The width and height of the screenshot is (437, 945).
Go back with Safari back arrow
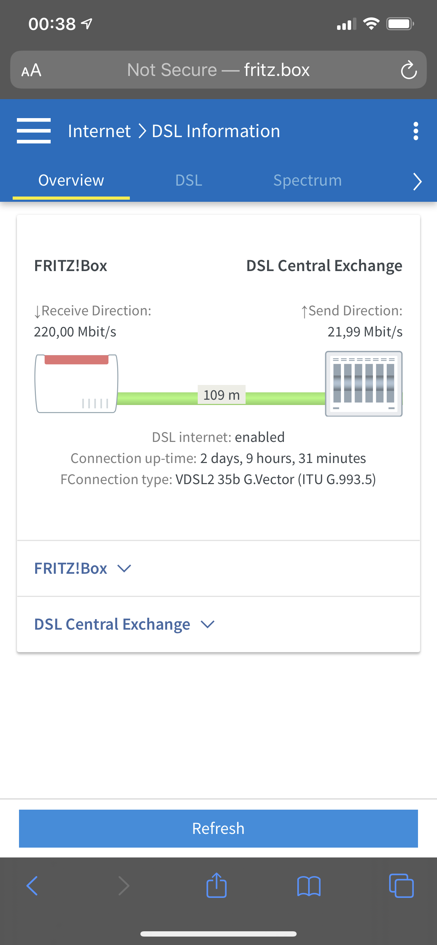coord(32,886)
